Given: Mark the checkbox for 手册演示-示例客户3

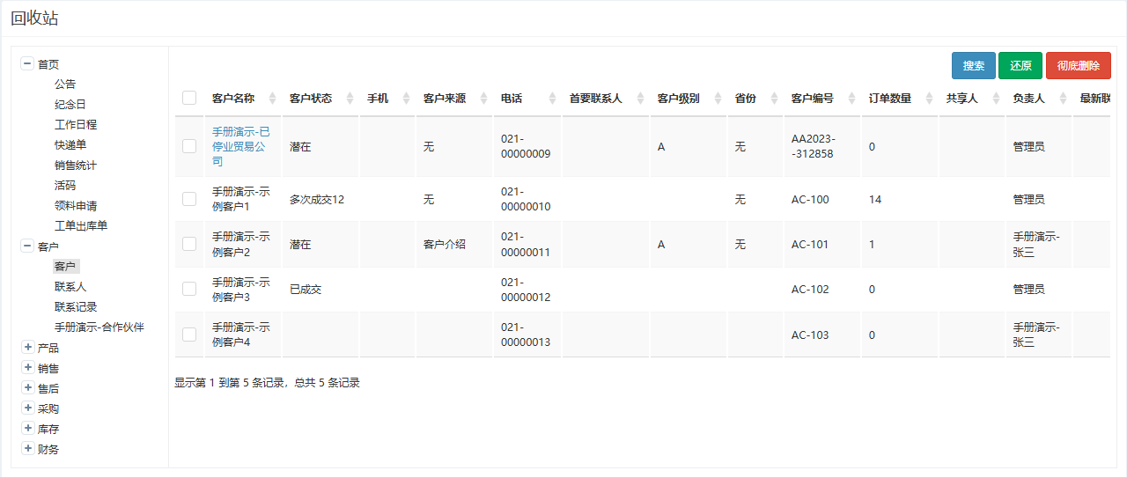Looking at the screenshot, I should (x=189, y=289).
